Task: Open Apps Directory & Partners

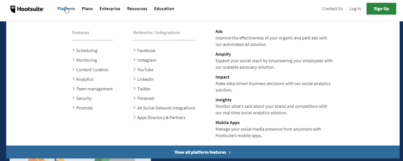Action: [161, 117]
